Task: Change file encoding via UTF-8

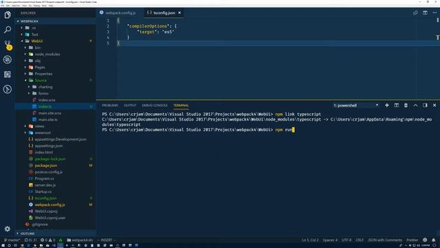Action: [x=346, y=240]
